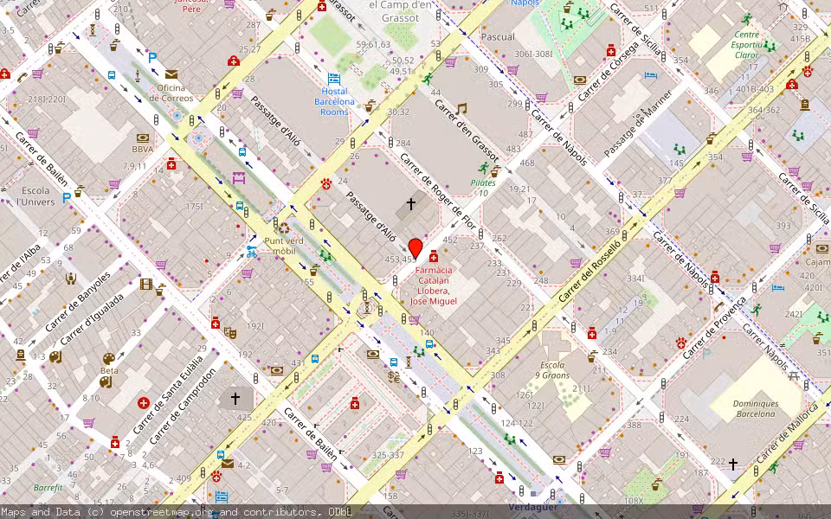831x519 pixels.
Task: Click the Centre Esportiu Claror sports icon
Action: [747, 20]
